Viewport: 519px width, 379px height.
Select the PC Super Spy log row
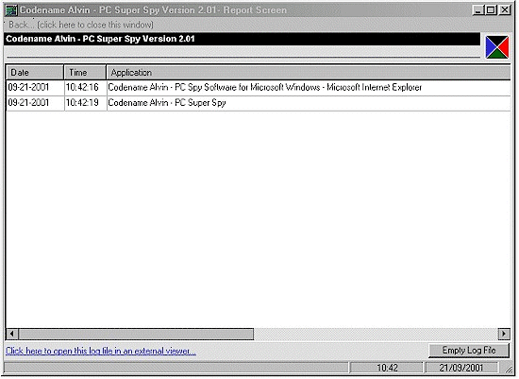pos(259,103)
